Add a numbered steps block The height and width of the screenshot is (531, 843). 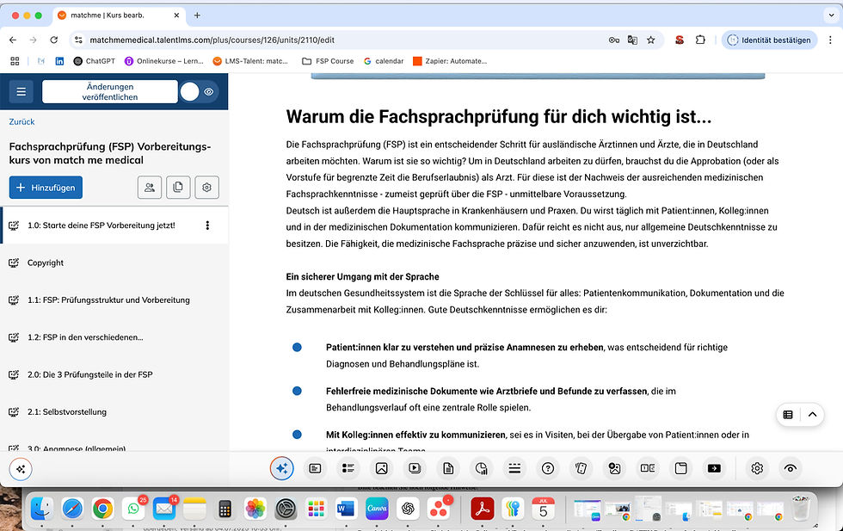[648, 468]
